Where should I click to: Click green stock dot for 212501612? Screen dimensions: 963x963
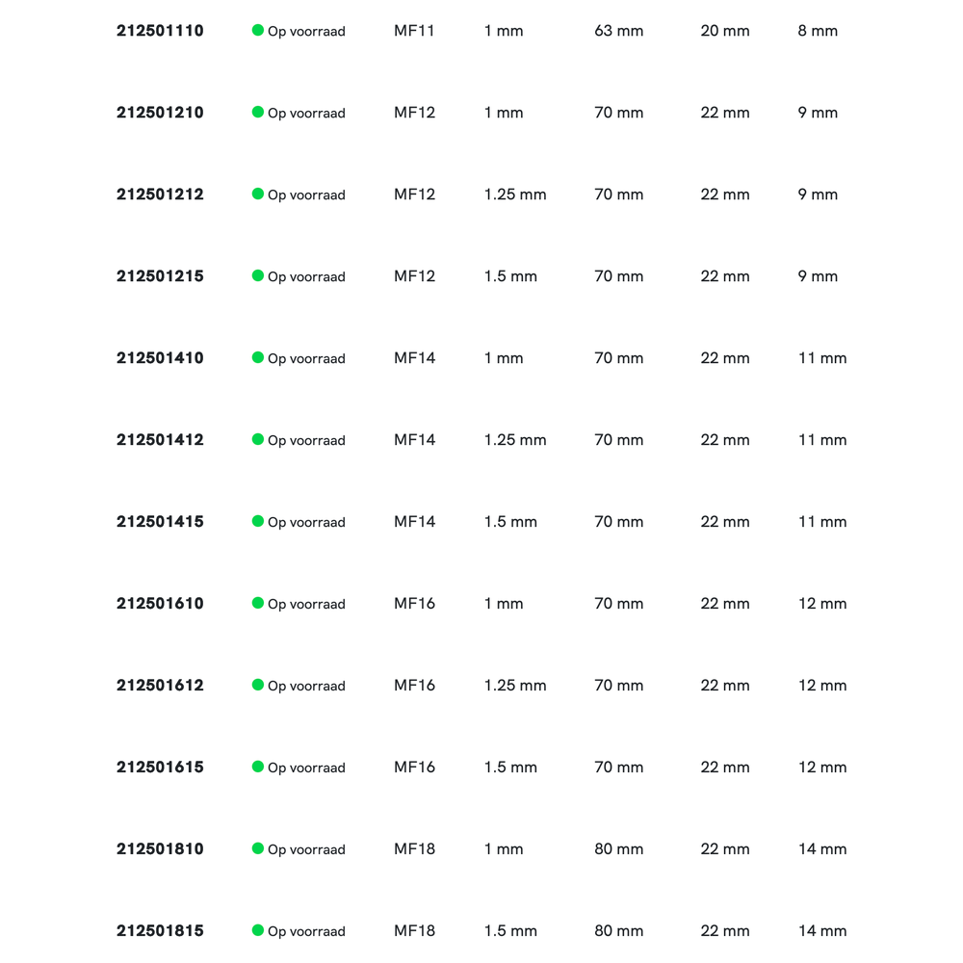coord(258,685)
